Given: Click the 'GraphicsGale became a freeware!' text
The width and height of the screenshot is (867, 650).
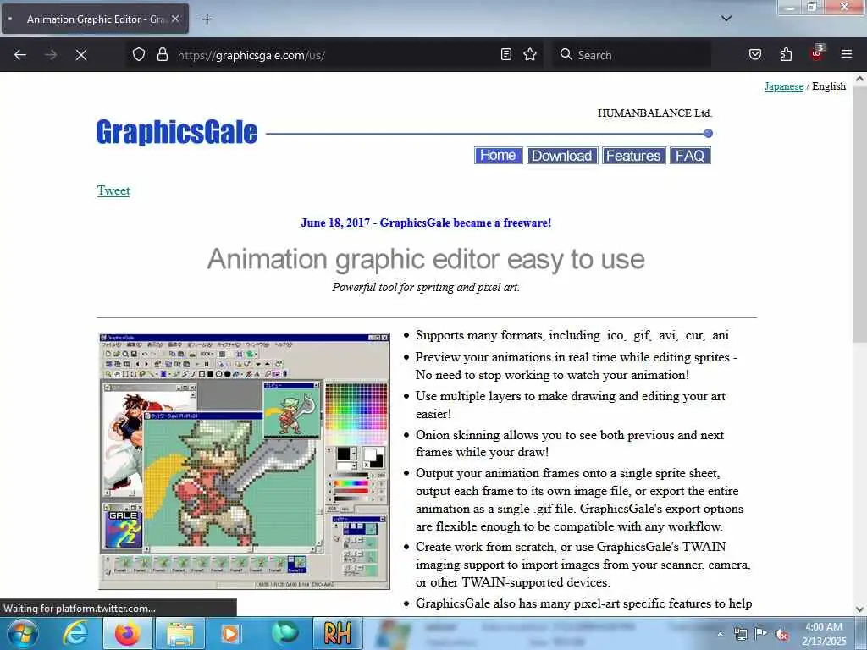Looking at the screenshot, I should tap(466, 223).
